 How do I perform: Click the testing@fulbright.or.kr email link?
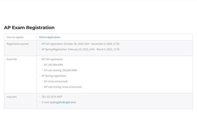[63, 102]
